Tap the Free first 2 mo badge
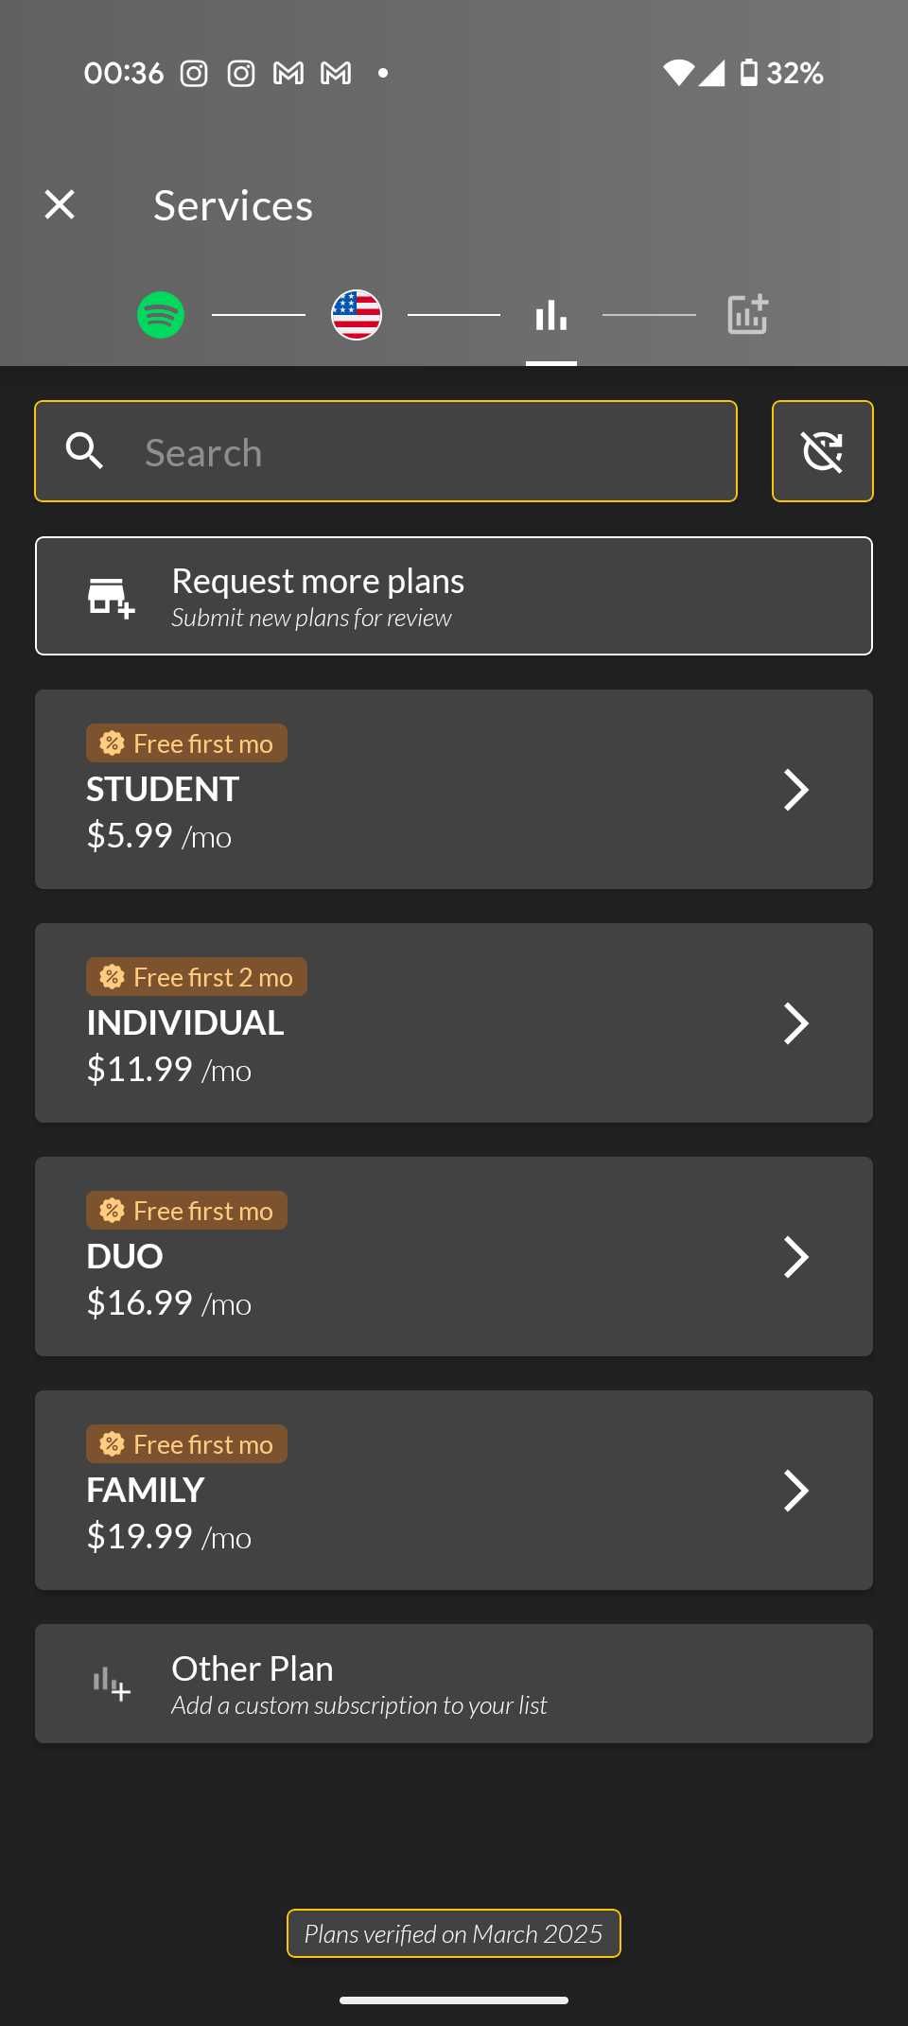The width and height of the screenshot is (908, 2026). pos(197,977)
